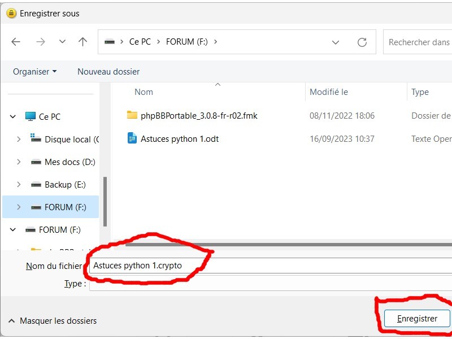This screenshot has height=339, width=452.
Task: Refresh the current folder view
Action: [362, 42]
